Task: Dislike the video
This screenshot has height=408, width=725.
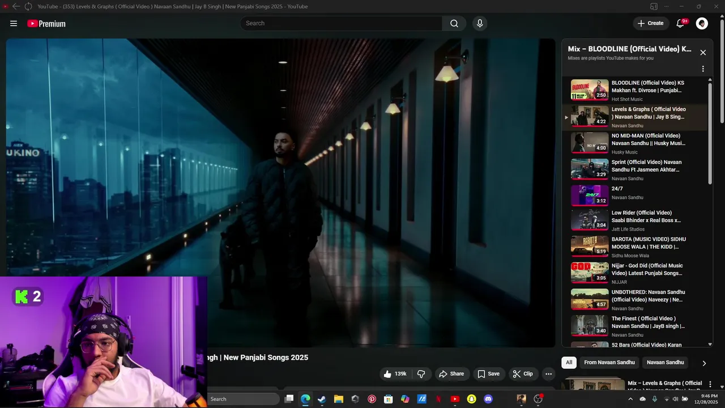Action: 421,374
